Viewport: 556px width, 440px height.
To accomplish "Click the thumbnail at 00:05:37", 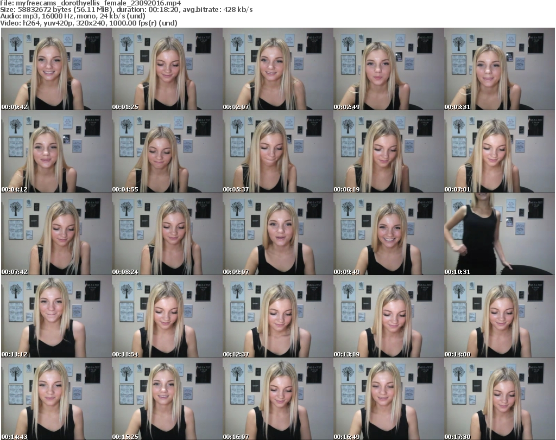I will (x=277, y=152).
